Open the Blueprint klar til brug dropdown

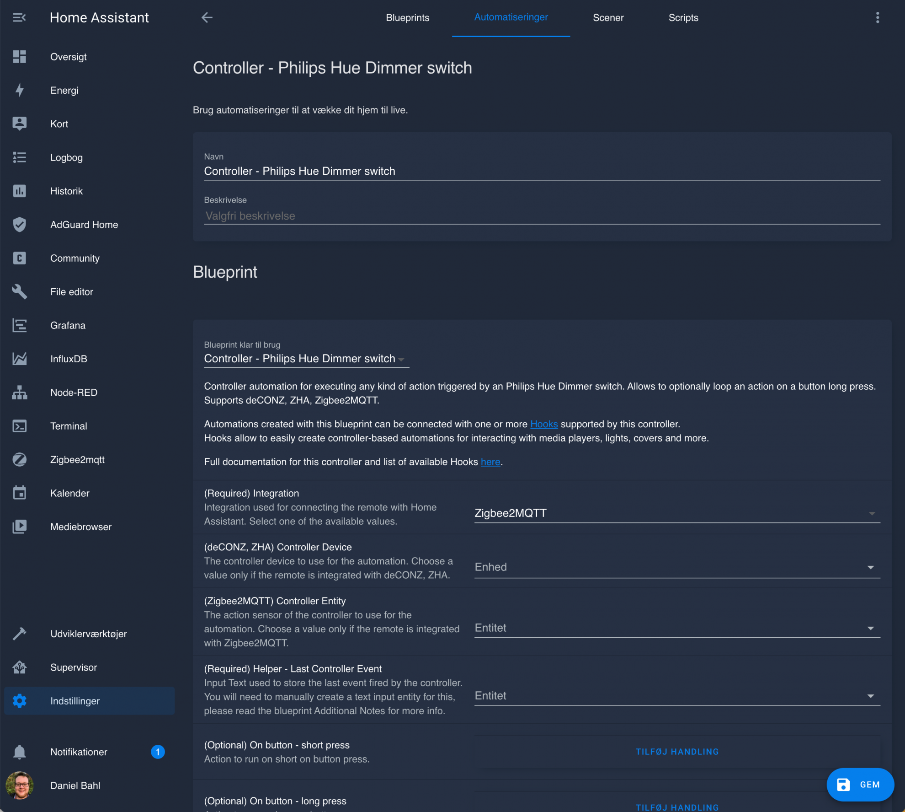point(306,359)
